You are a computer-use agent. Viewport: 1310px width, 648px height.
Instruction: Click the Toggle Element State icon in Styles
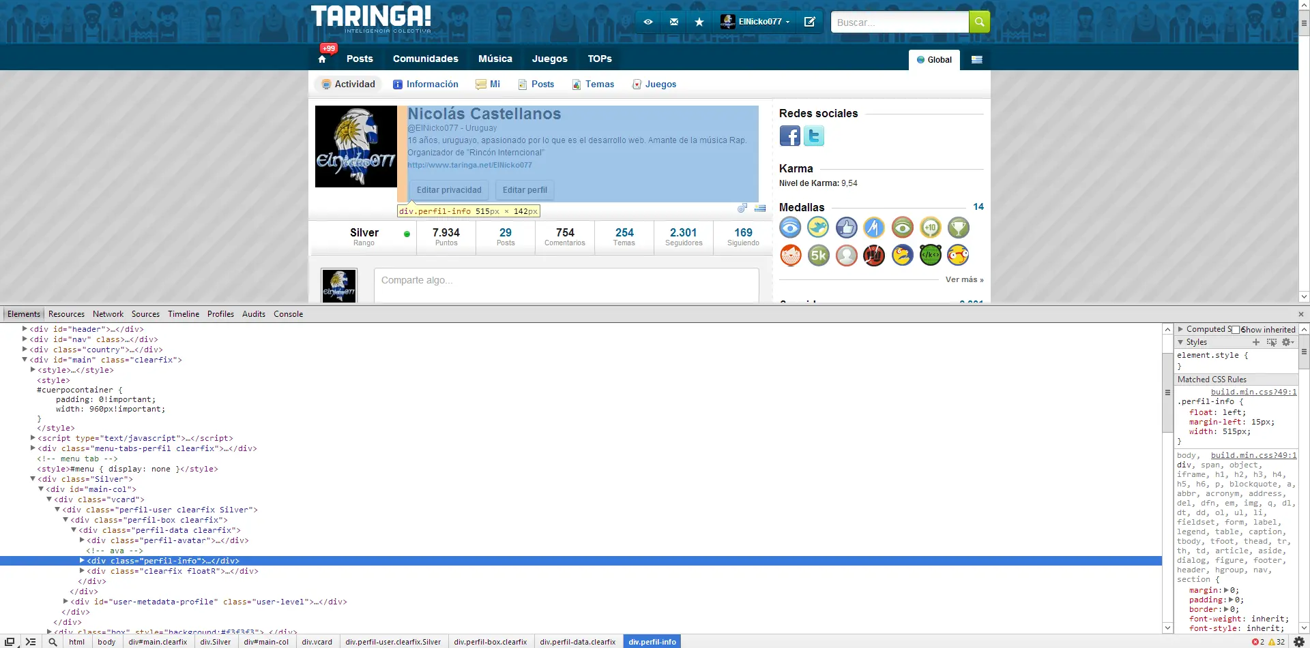pos(1271,342)
